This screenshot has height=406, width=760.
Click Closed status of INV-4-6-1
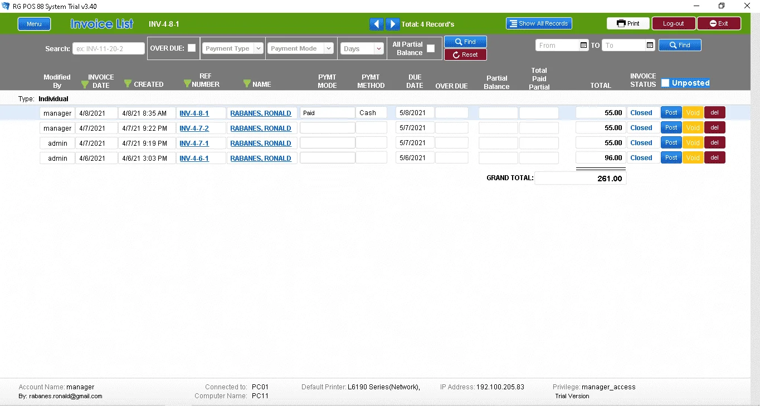pos(641,158)
